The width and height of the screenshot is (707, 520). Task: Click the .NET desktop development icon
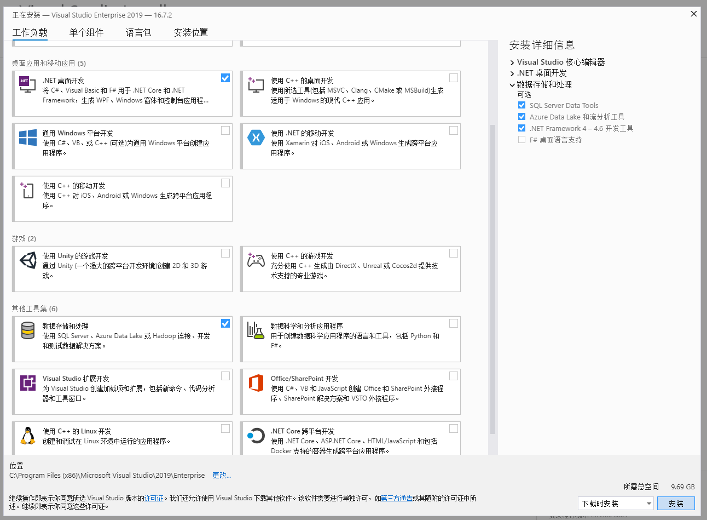pos(27,84)
